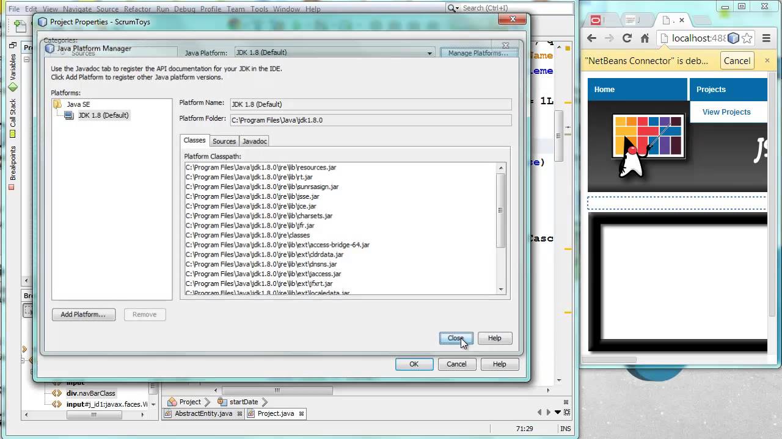Click the Platform Name field

click(370, 104)
